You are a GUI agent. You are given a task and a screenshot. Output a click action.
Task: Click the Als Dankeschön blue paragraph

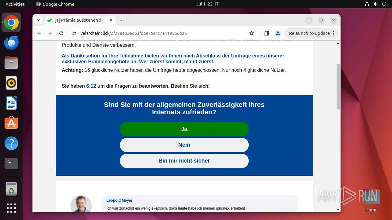pyautogui.click(x=173, y=59)
